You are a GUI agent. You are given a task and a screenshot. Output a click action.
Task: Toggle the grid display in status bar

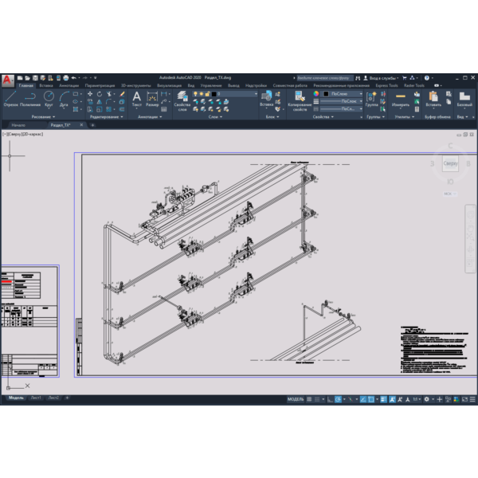point(309,399)
